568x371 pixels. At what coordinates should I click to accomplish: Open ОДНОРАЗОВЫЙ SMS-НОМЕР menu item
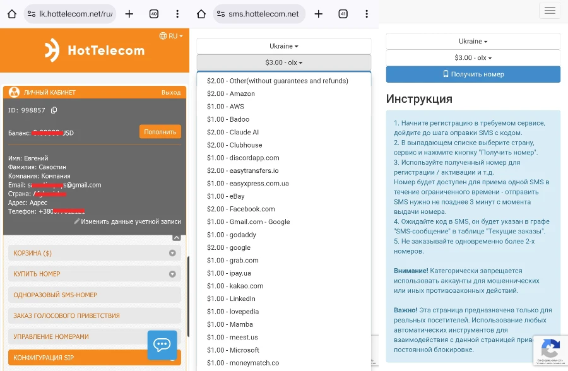(x=95, y=295)
